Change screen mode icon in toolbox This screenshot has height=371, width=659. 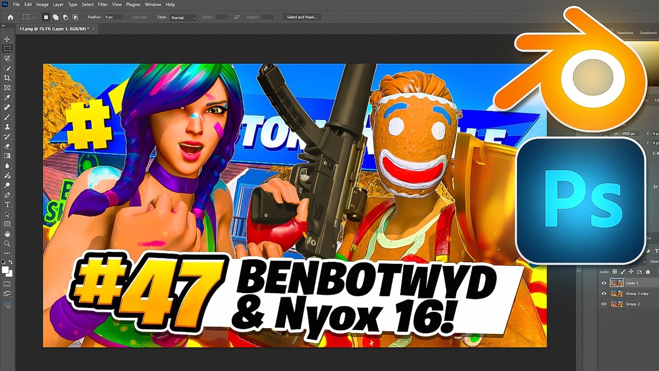click(x=7, y=294)
